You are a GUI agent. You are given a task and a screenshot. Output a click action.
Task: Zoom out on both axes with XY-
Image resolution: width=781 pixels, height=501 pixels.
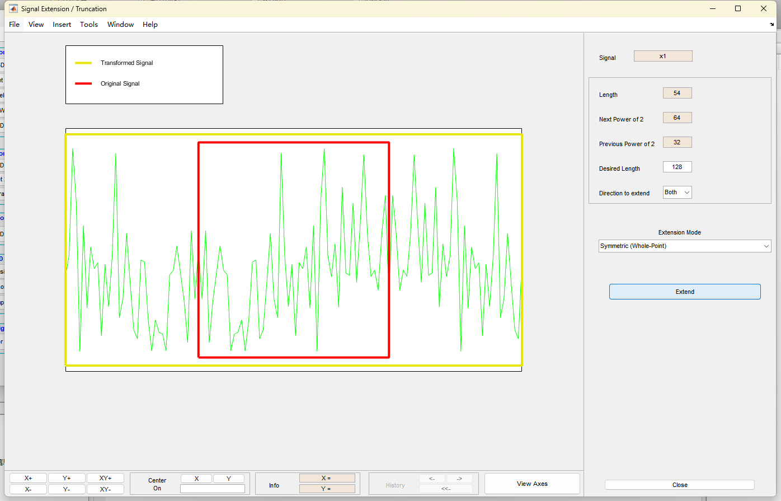pyautogui.click(x=105, y=489)
